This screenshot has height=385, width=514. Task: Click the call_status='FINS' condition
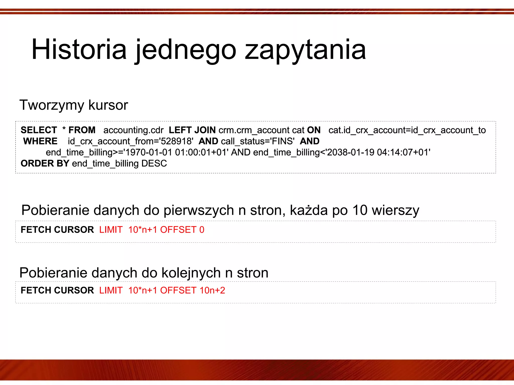[258, 141]
